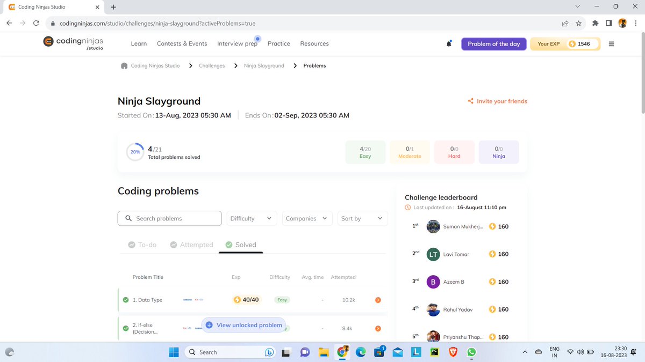Screen dimensions: 645x362
Task: Click the Invite your friends link
Action: click(498, 101)
